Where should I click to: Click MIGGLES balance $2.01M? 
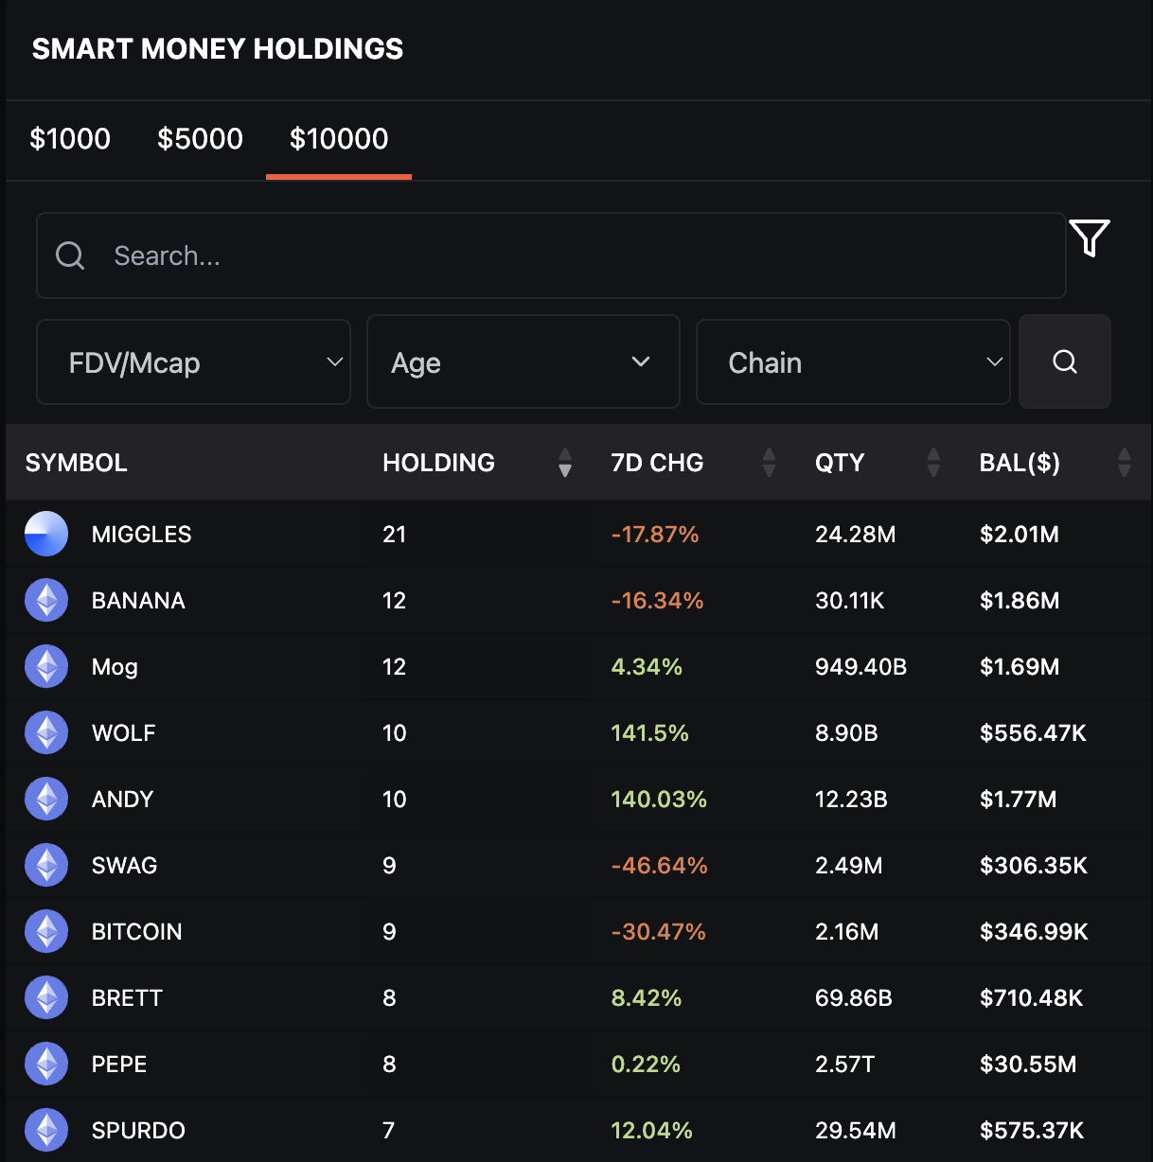(x=1020, y=535)
